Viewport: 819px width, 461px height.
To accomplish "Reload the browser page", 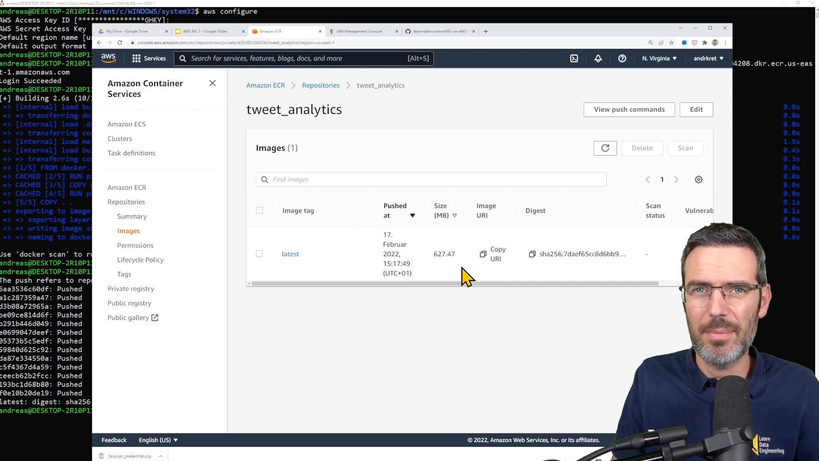I will 120,42.
